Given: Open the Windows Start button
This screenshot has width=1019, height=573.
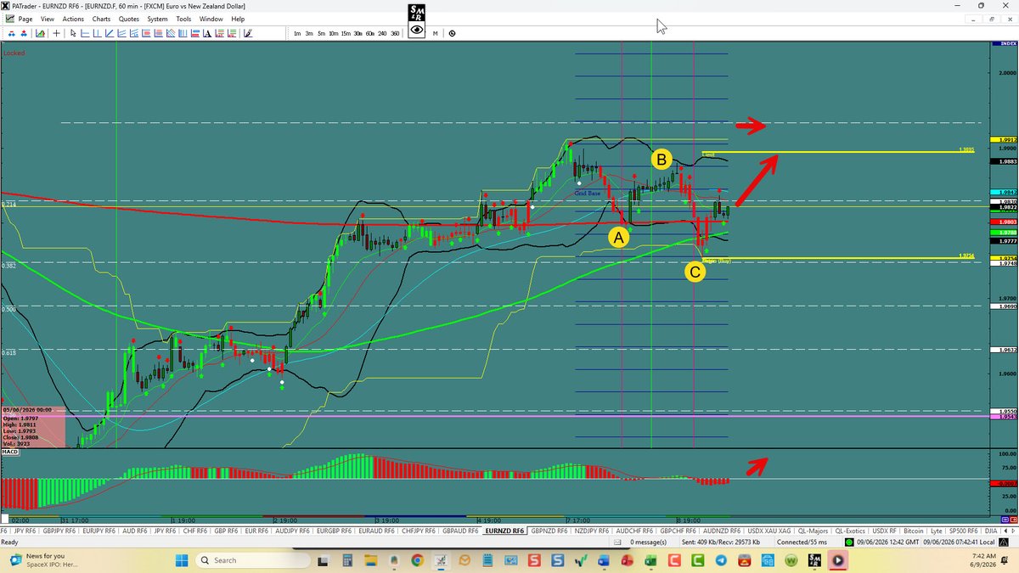Looking at the screenshot, I should 182,560.
